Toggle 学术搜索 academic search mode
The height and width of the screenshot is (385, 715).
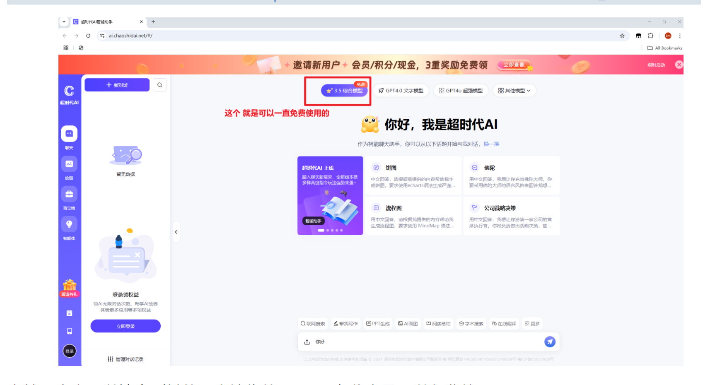pyautogui.click(x=471, y=323)
